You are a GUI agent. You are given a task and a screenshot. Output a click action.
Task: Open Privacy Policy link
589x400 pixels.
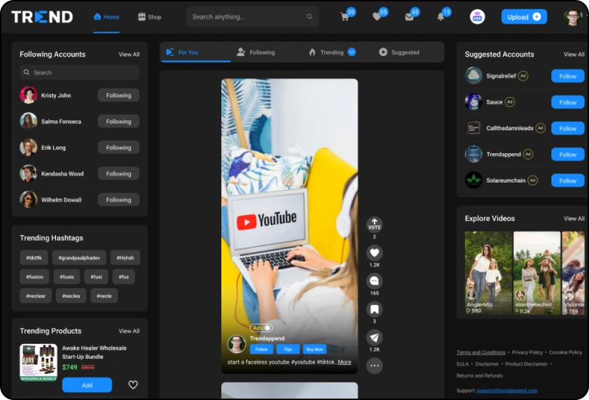527,352
